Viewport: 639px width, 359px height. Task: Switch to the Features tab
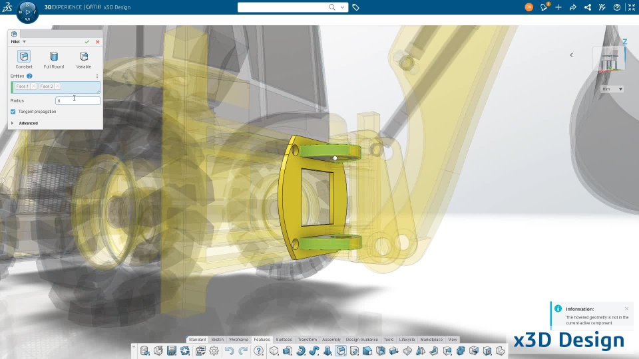(262, 340)
